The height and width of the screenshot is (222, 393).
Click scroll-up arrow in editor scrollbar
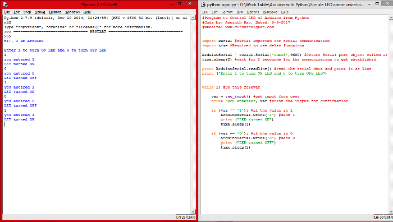click(x=391, y=17)
